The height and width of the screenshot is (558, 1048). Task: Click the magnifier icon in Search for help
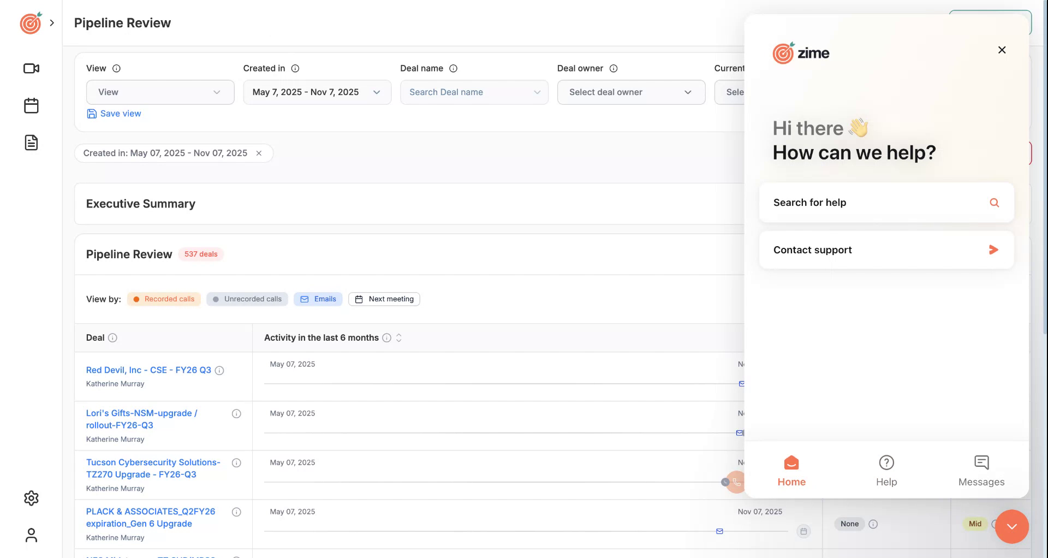[x=994, y=203]
